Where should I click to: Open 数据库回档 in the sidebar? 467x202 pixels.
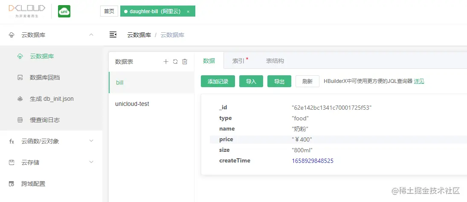(51, 77)
